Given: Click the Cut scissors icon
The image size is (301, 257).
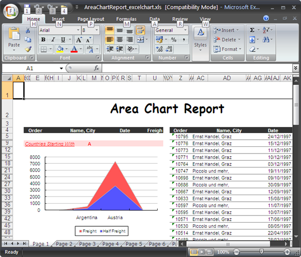Looking at the screenshot, I should pos(28,30).
